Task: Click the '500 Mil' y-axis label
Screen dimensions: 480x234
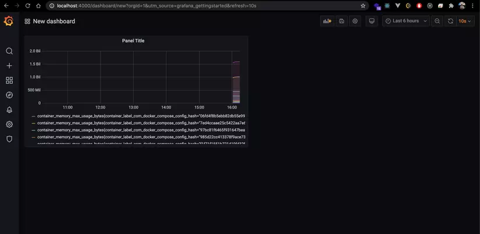Action: coord(34,90)
